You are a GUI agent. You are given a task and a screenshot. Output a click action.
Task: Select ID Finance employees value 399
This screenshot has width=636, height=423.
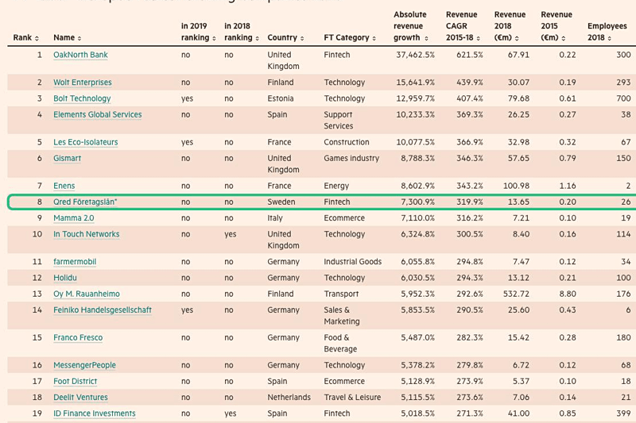pyautogui.click(x=623, y=413)
